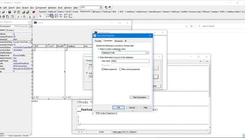245x138 pixels.
Task: Click the Test Connection button
Action: [x=139, y=97]
